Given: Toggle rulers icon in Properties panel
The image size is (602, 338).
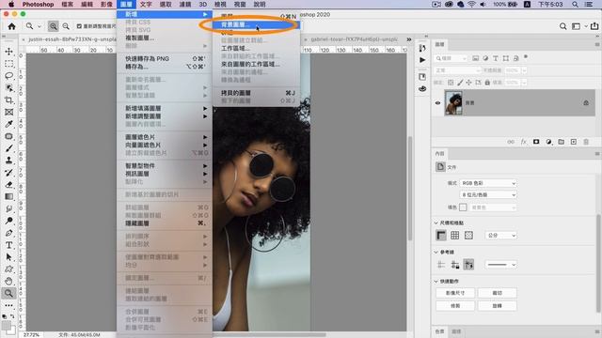Looking at the screenshot, I should [441, 236].
